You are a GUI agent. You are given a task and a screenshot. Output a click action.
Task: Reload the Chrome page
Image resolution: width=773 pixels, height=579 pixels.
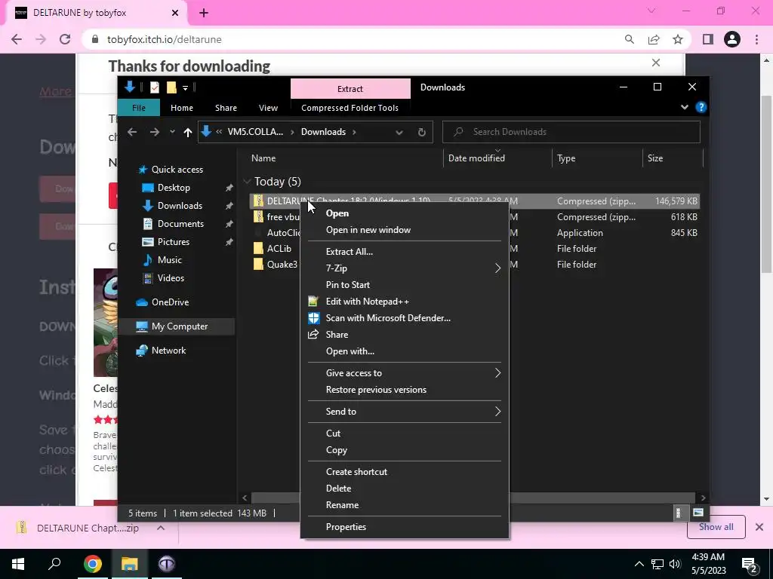pos(65,39)
